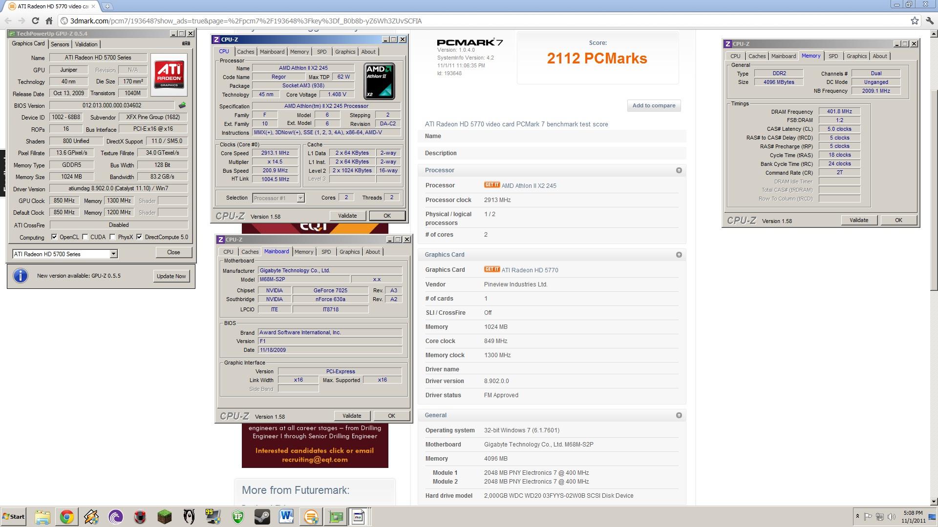Open SPD tab in Mainboard CPU-Z window
The height and width of the screenshot is (527, 938).
326,252
